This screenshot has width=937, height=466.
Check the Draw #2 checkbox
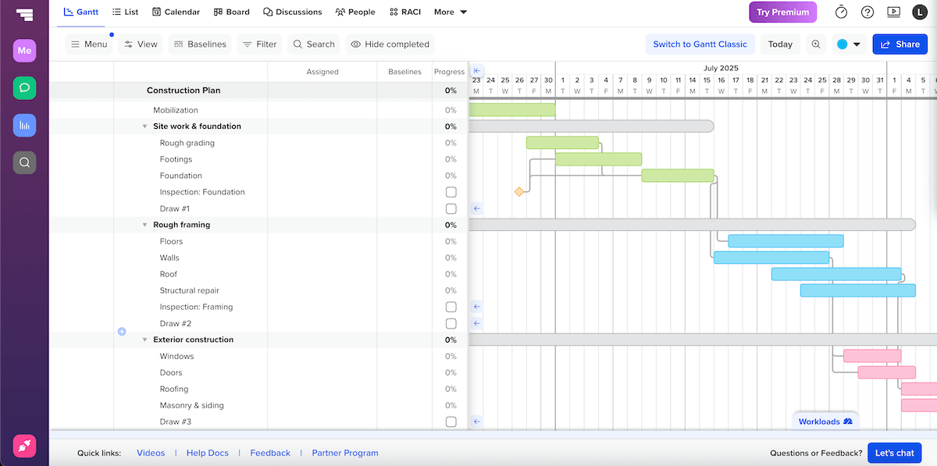click(x=451, y=323)
